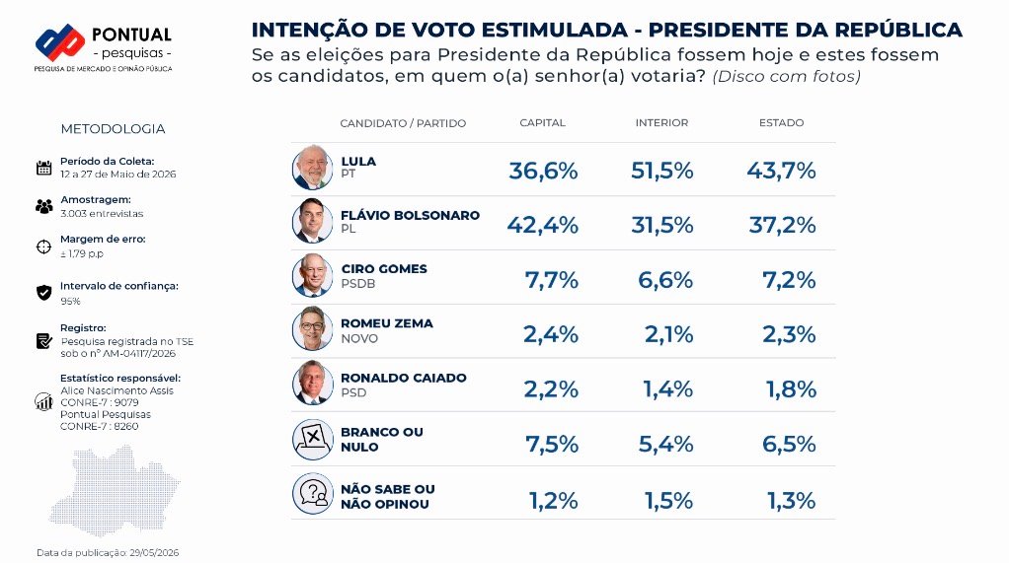1009x563 pixels.
Task: Select Ciro Gomes's portrait
Action: (x=313, y=276)
